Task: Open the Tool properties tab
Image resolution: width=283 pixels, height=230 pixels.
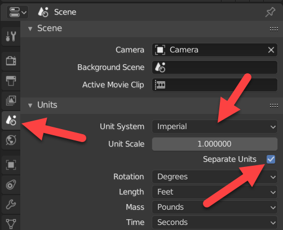Action: click(11, 36)
